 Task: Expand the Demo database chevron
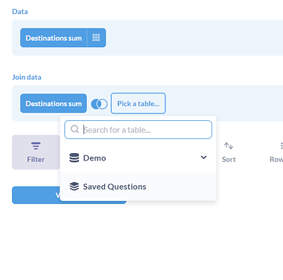tap(203, 158)
